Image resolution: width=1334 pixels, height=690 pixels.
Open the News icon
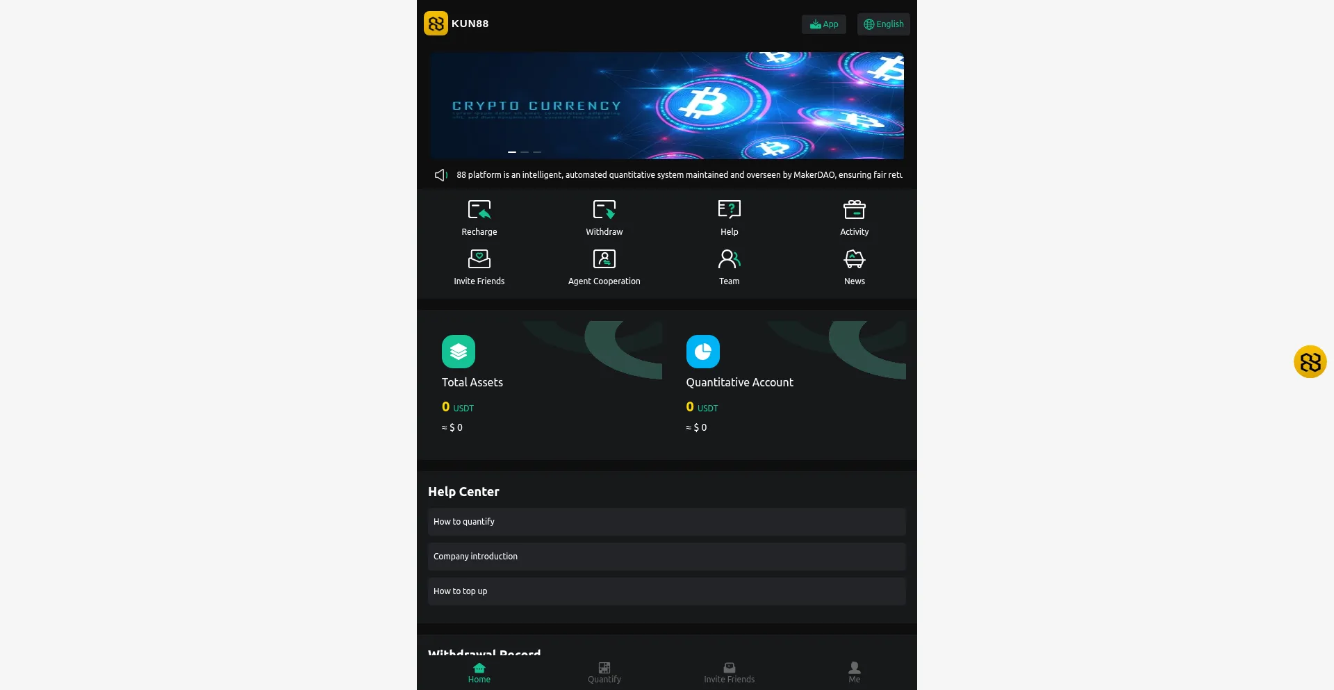pyautogui.click(x=855, y=259)
